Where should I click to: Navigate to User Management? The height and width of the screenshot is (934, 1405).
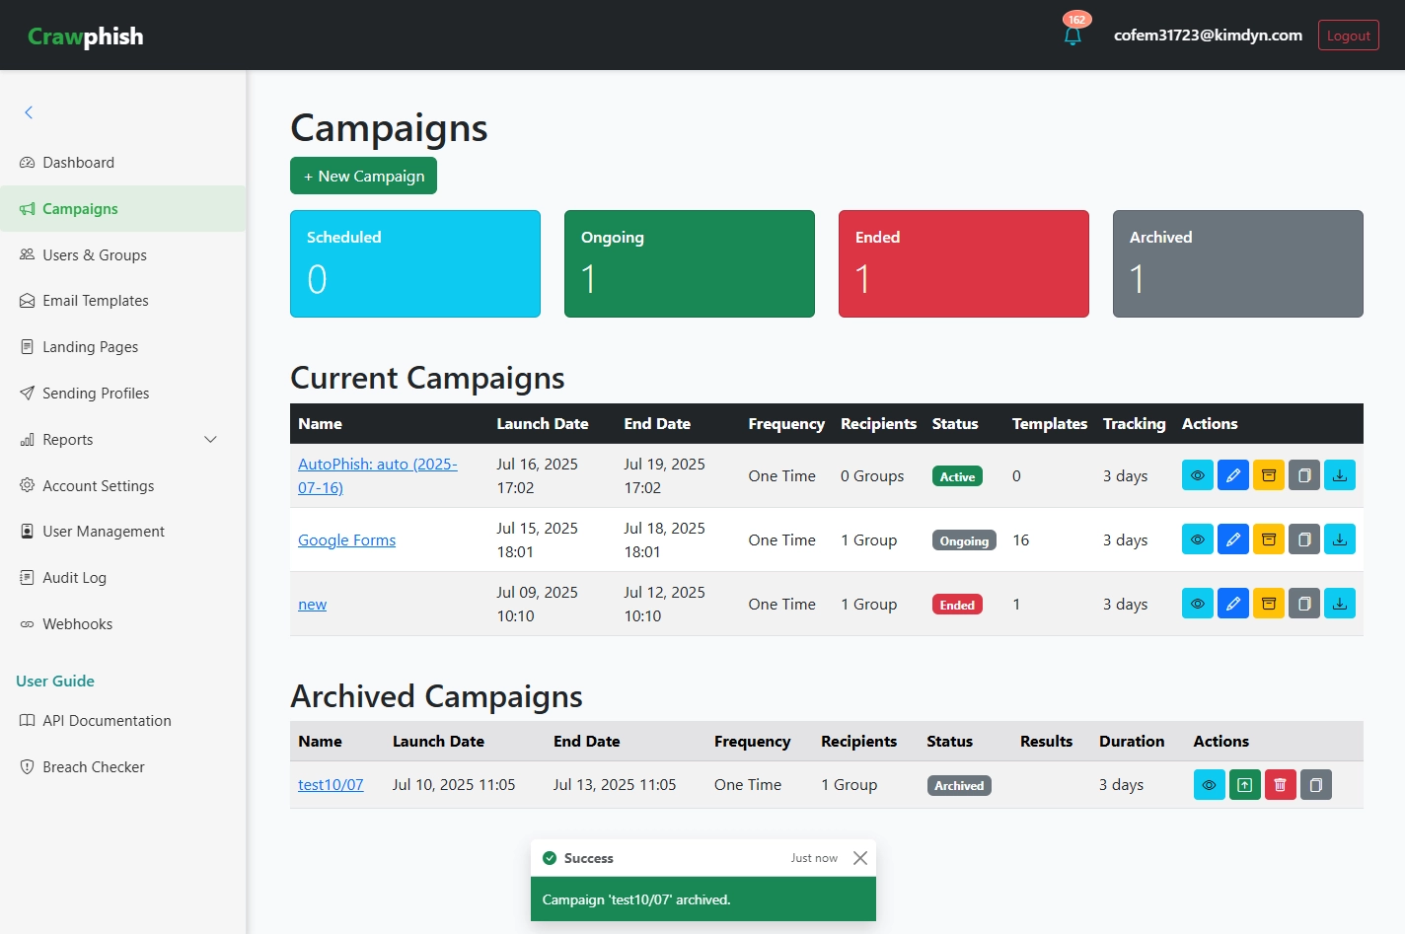(103, 531)
